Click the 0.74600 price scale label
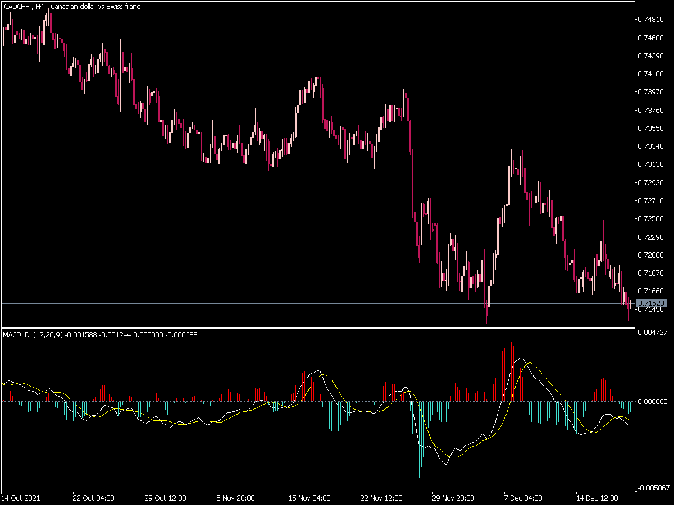This screenshot has width=674, height=505. tap(652, 38)
